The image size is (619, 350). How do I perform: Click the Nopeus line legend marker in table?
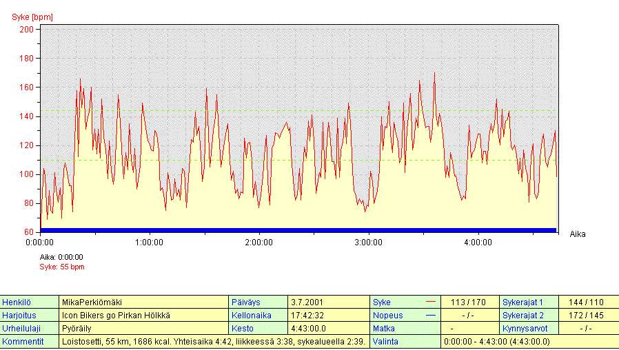pyautogui.click(x=431, y=315)
